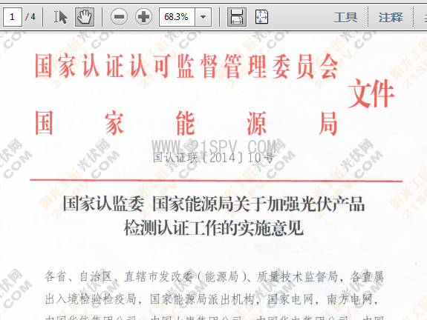Toggle the Hand pan tool
Viewport: 427px width, 320px height.
point(85,17)
